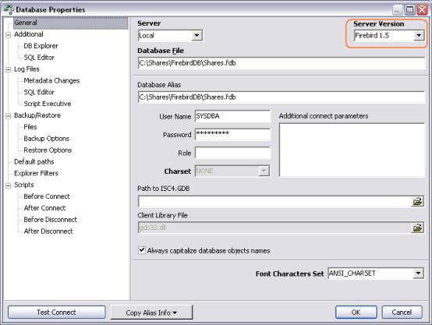Collapse the Scripts tree node
Image resolution: width=432 pixels, height=325 pixels.
pyautogui.click(x=9, y=185)
